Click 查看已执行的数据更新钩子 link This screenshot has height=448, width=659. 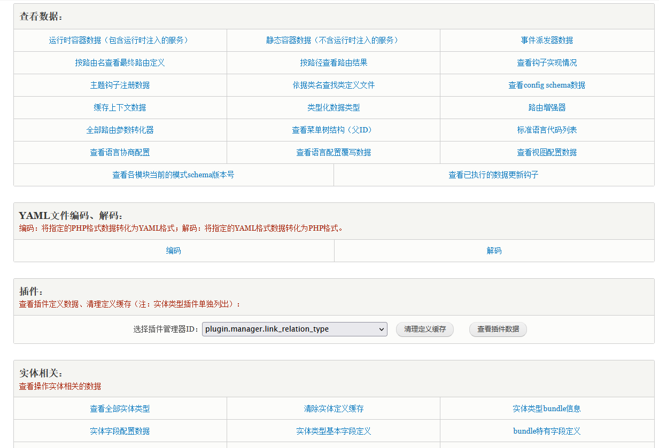(493, 175)
